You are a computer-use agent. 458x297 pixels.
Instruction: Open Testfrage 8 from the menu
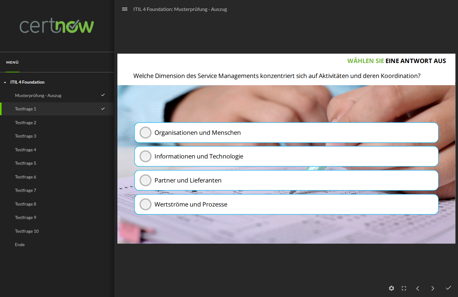pyautogui.click(x=26, y=204)
